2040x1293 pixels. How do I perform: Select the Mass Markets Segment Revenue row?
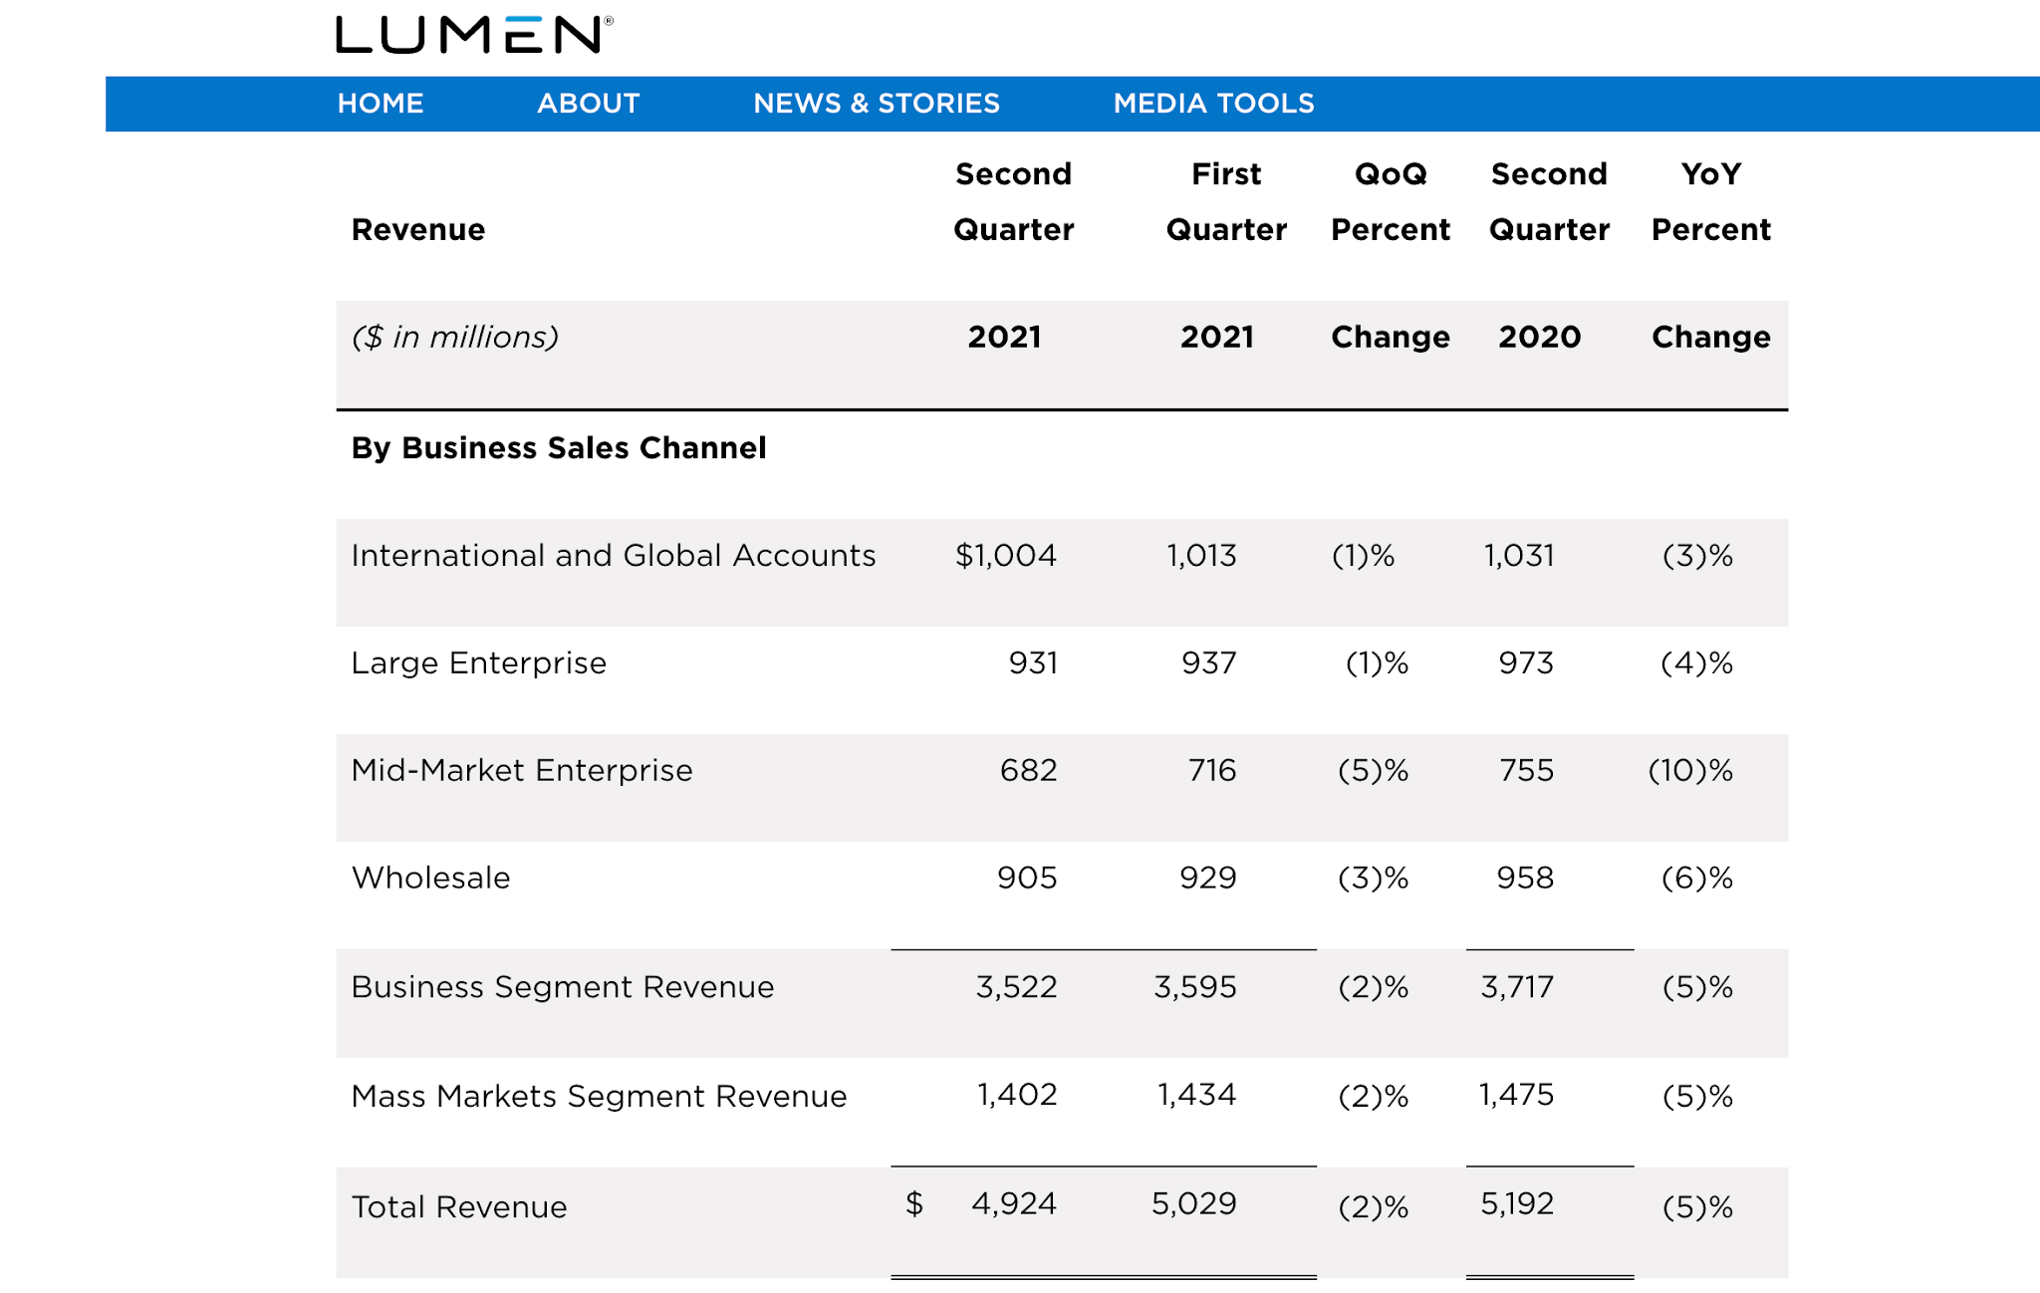(599, 1095)
